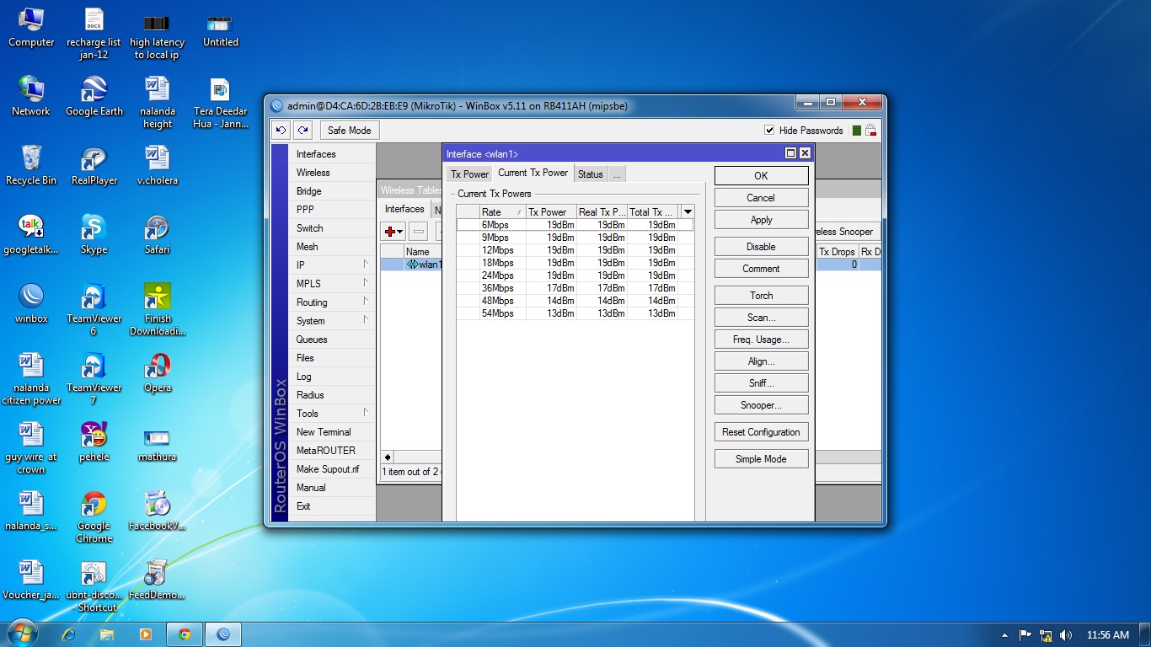The height and width of the screenshot is (647, 1151).
Task: Open Windows Explorer from the taskbar
Action: 107,634
